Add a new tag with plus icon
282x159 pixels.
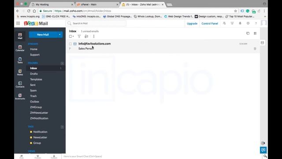coord(62,127)
